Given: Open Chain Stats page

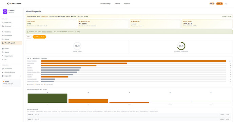Looking at the screenshot, I should tap(8, 22).
